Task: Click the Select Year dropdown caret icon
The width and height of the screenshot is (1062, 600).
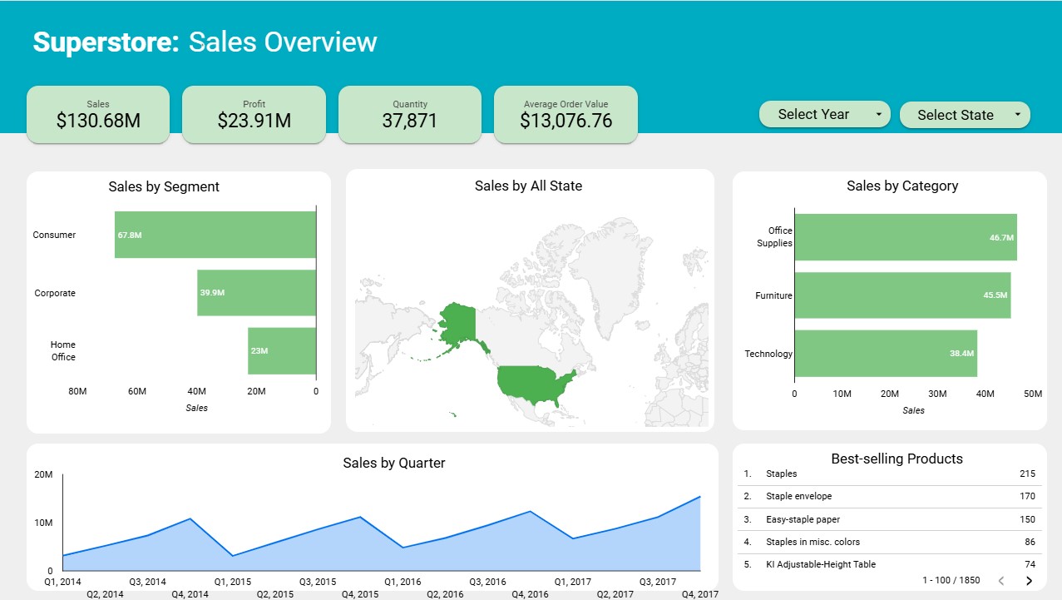Action: (880, 114)
